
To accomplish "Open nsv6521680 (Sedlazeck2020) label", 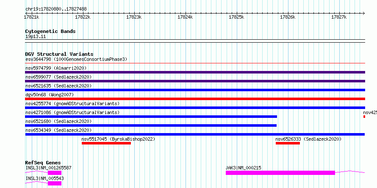I will click(58, 121).
